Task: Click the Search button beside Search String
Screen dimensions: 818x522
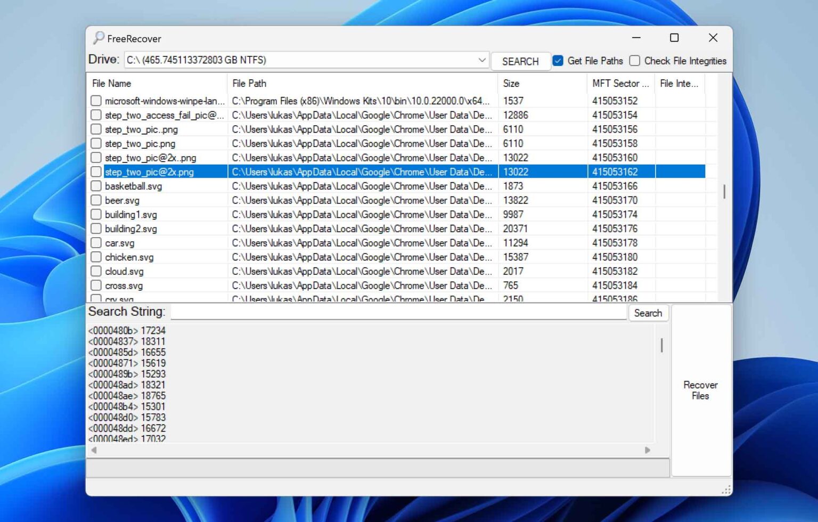Action: tap(648, 313)
